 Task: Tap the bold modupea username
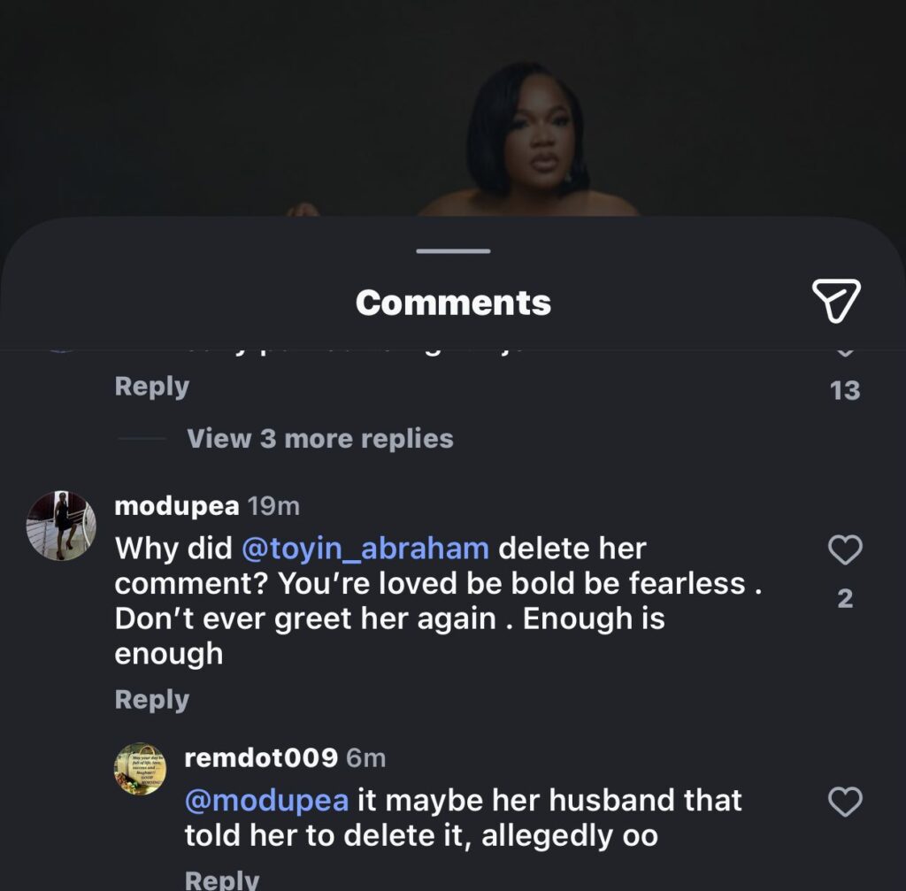coord(177,506)
